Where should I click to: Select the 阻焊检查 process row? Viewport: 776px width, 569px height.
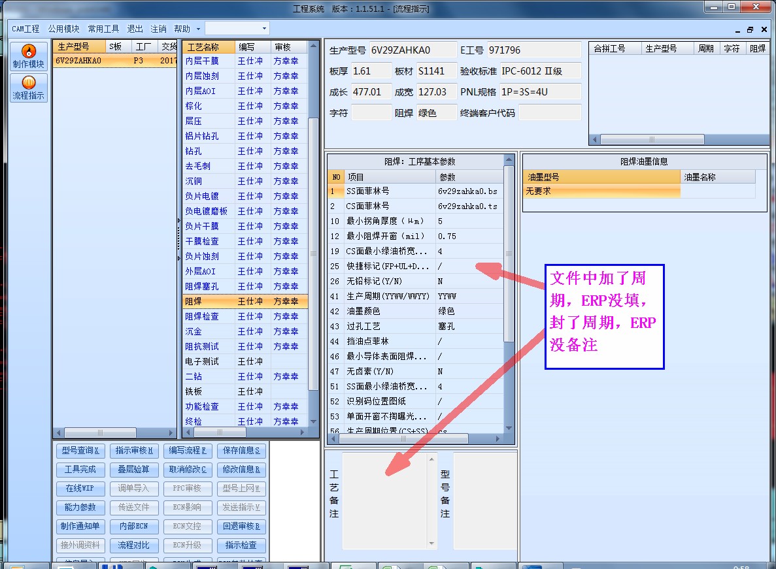[x=245, y=316]
